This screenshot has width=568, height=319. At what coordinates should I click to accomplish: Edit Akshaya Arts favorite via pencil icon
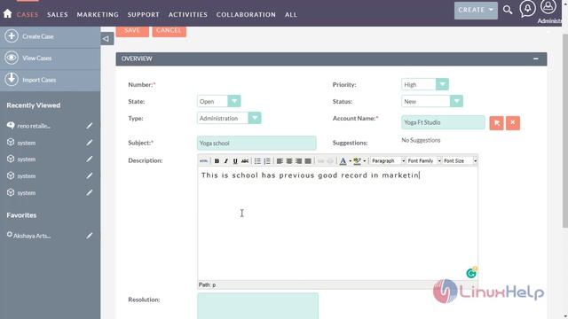(89, 236)
